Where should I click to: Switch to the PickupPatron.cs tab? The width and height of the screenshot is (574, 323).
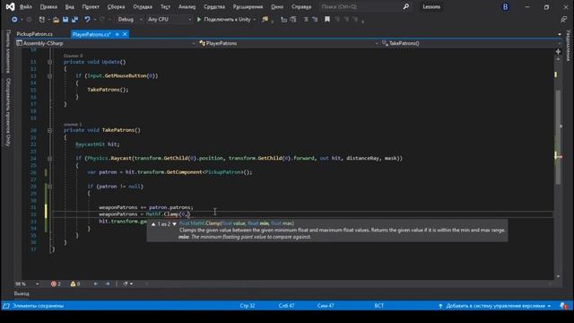click(35, 34)
